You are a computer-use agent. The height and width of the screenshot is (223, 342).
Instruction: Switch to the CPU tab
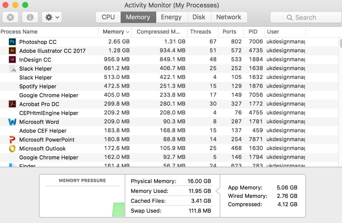tap(108, 17)
